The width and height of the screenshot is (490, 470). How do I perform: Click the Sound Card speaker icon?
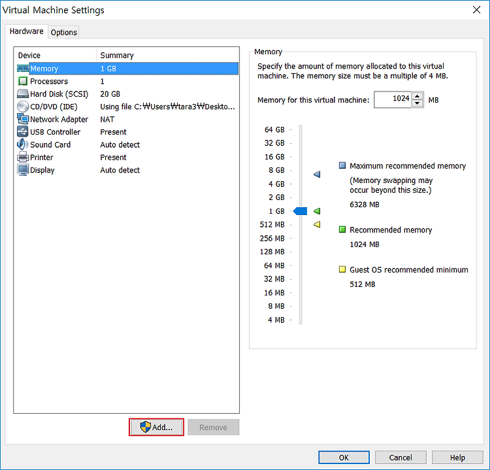tap(23, 144)
